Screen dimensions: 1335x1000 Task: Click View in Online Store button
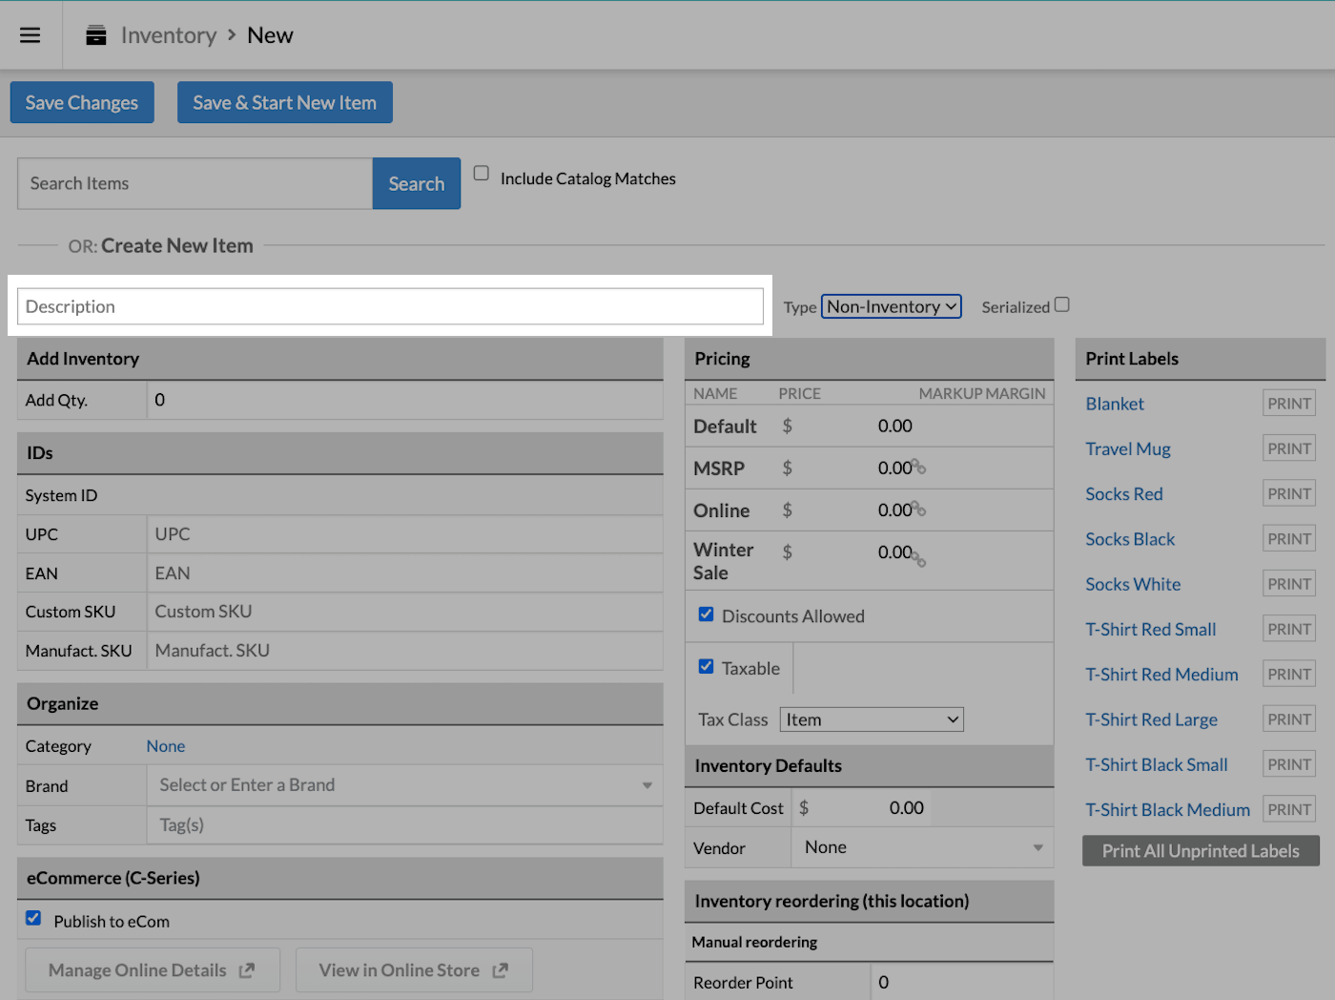point(414,970)
